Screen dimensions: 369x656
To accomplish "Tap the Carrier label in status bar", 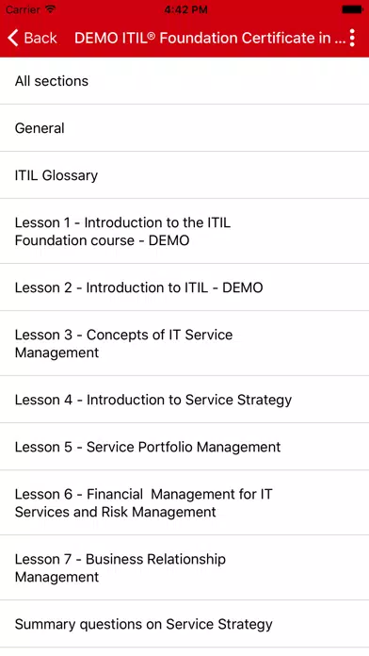I will pyautogui.click(x=23, y=9).
